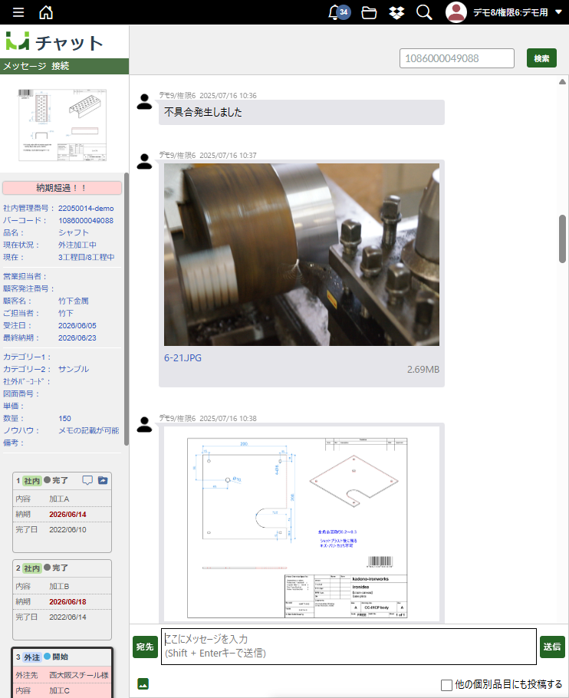The image size is (569, 698).
Task: Go to the home page icon
Action: (46, 12)
